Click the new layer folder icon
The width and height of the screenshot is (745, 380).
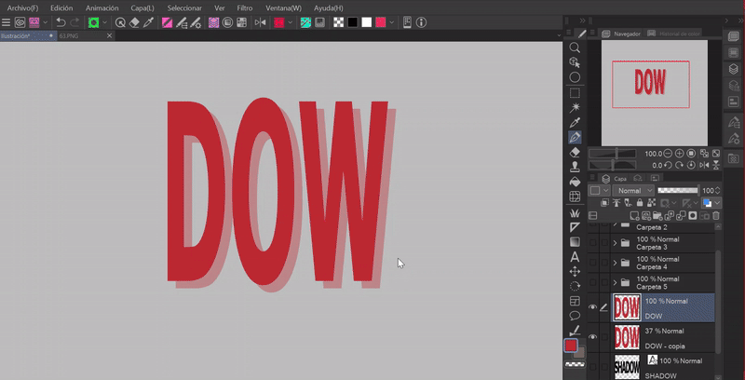coord(657,216)
